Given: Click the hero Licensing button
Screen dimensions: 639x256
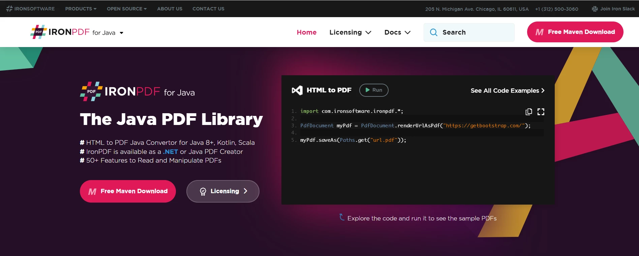Looking at the screenshot, I should pos(223,191).
